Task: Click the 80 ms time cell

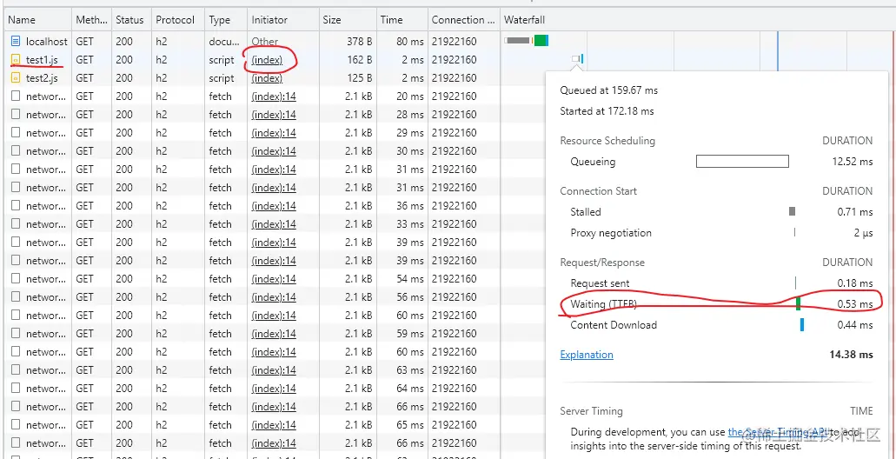Action: 408,41
